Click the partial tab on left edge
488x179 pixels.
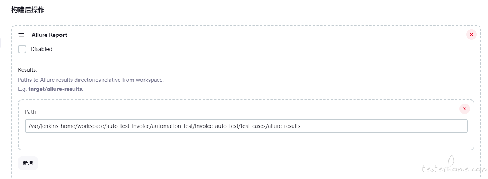(x=0, y=43)
